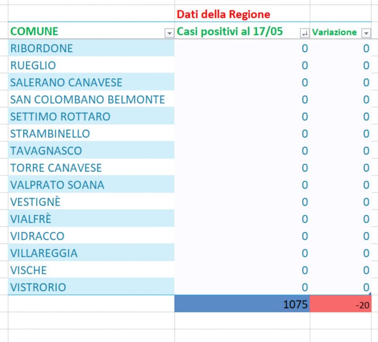This screenshot has width=378, height=342.
Task: Select the RIBORDONE cell
Action: click(42, 48)
